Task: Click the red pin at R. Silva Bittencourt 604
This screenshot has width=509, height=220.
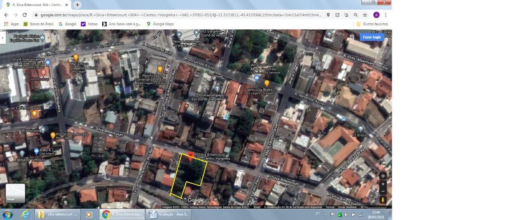Action: pos(190,156)
